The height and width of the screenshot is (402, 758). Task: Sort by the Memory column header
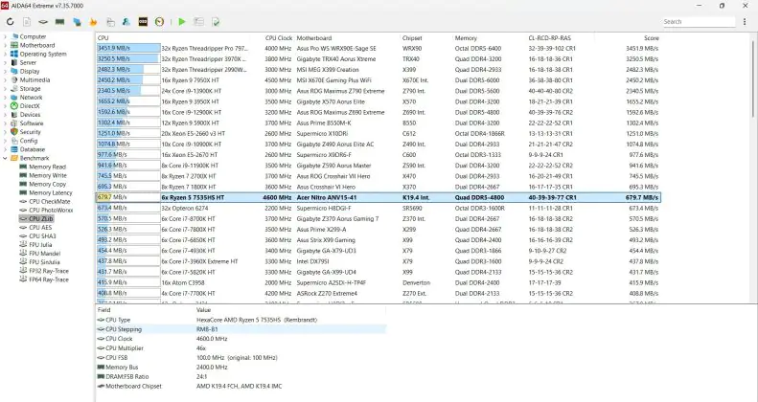pos(466,38)
